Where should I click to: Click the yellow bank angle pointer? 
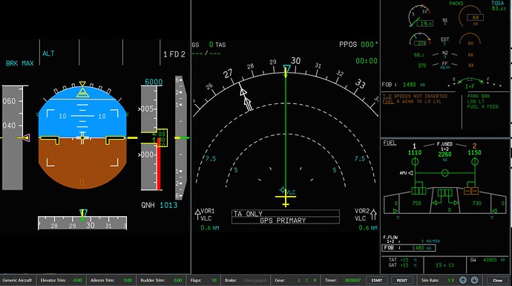(82, 84)
